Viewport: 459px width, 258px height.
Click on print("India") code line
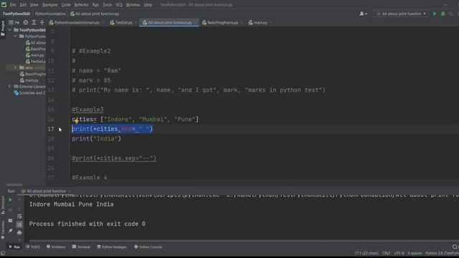(96, 138)
